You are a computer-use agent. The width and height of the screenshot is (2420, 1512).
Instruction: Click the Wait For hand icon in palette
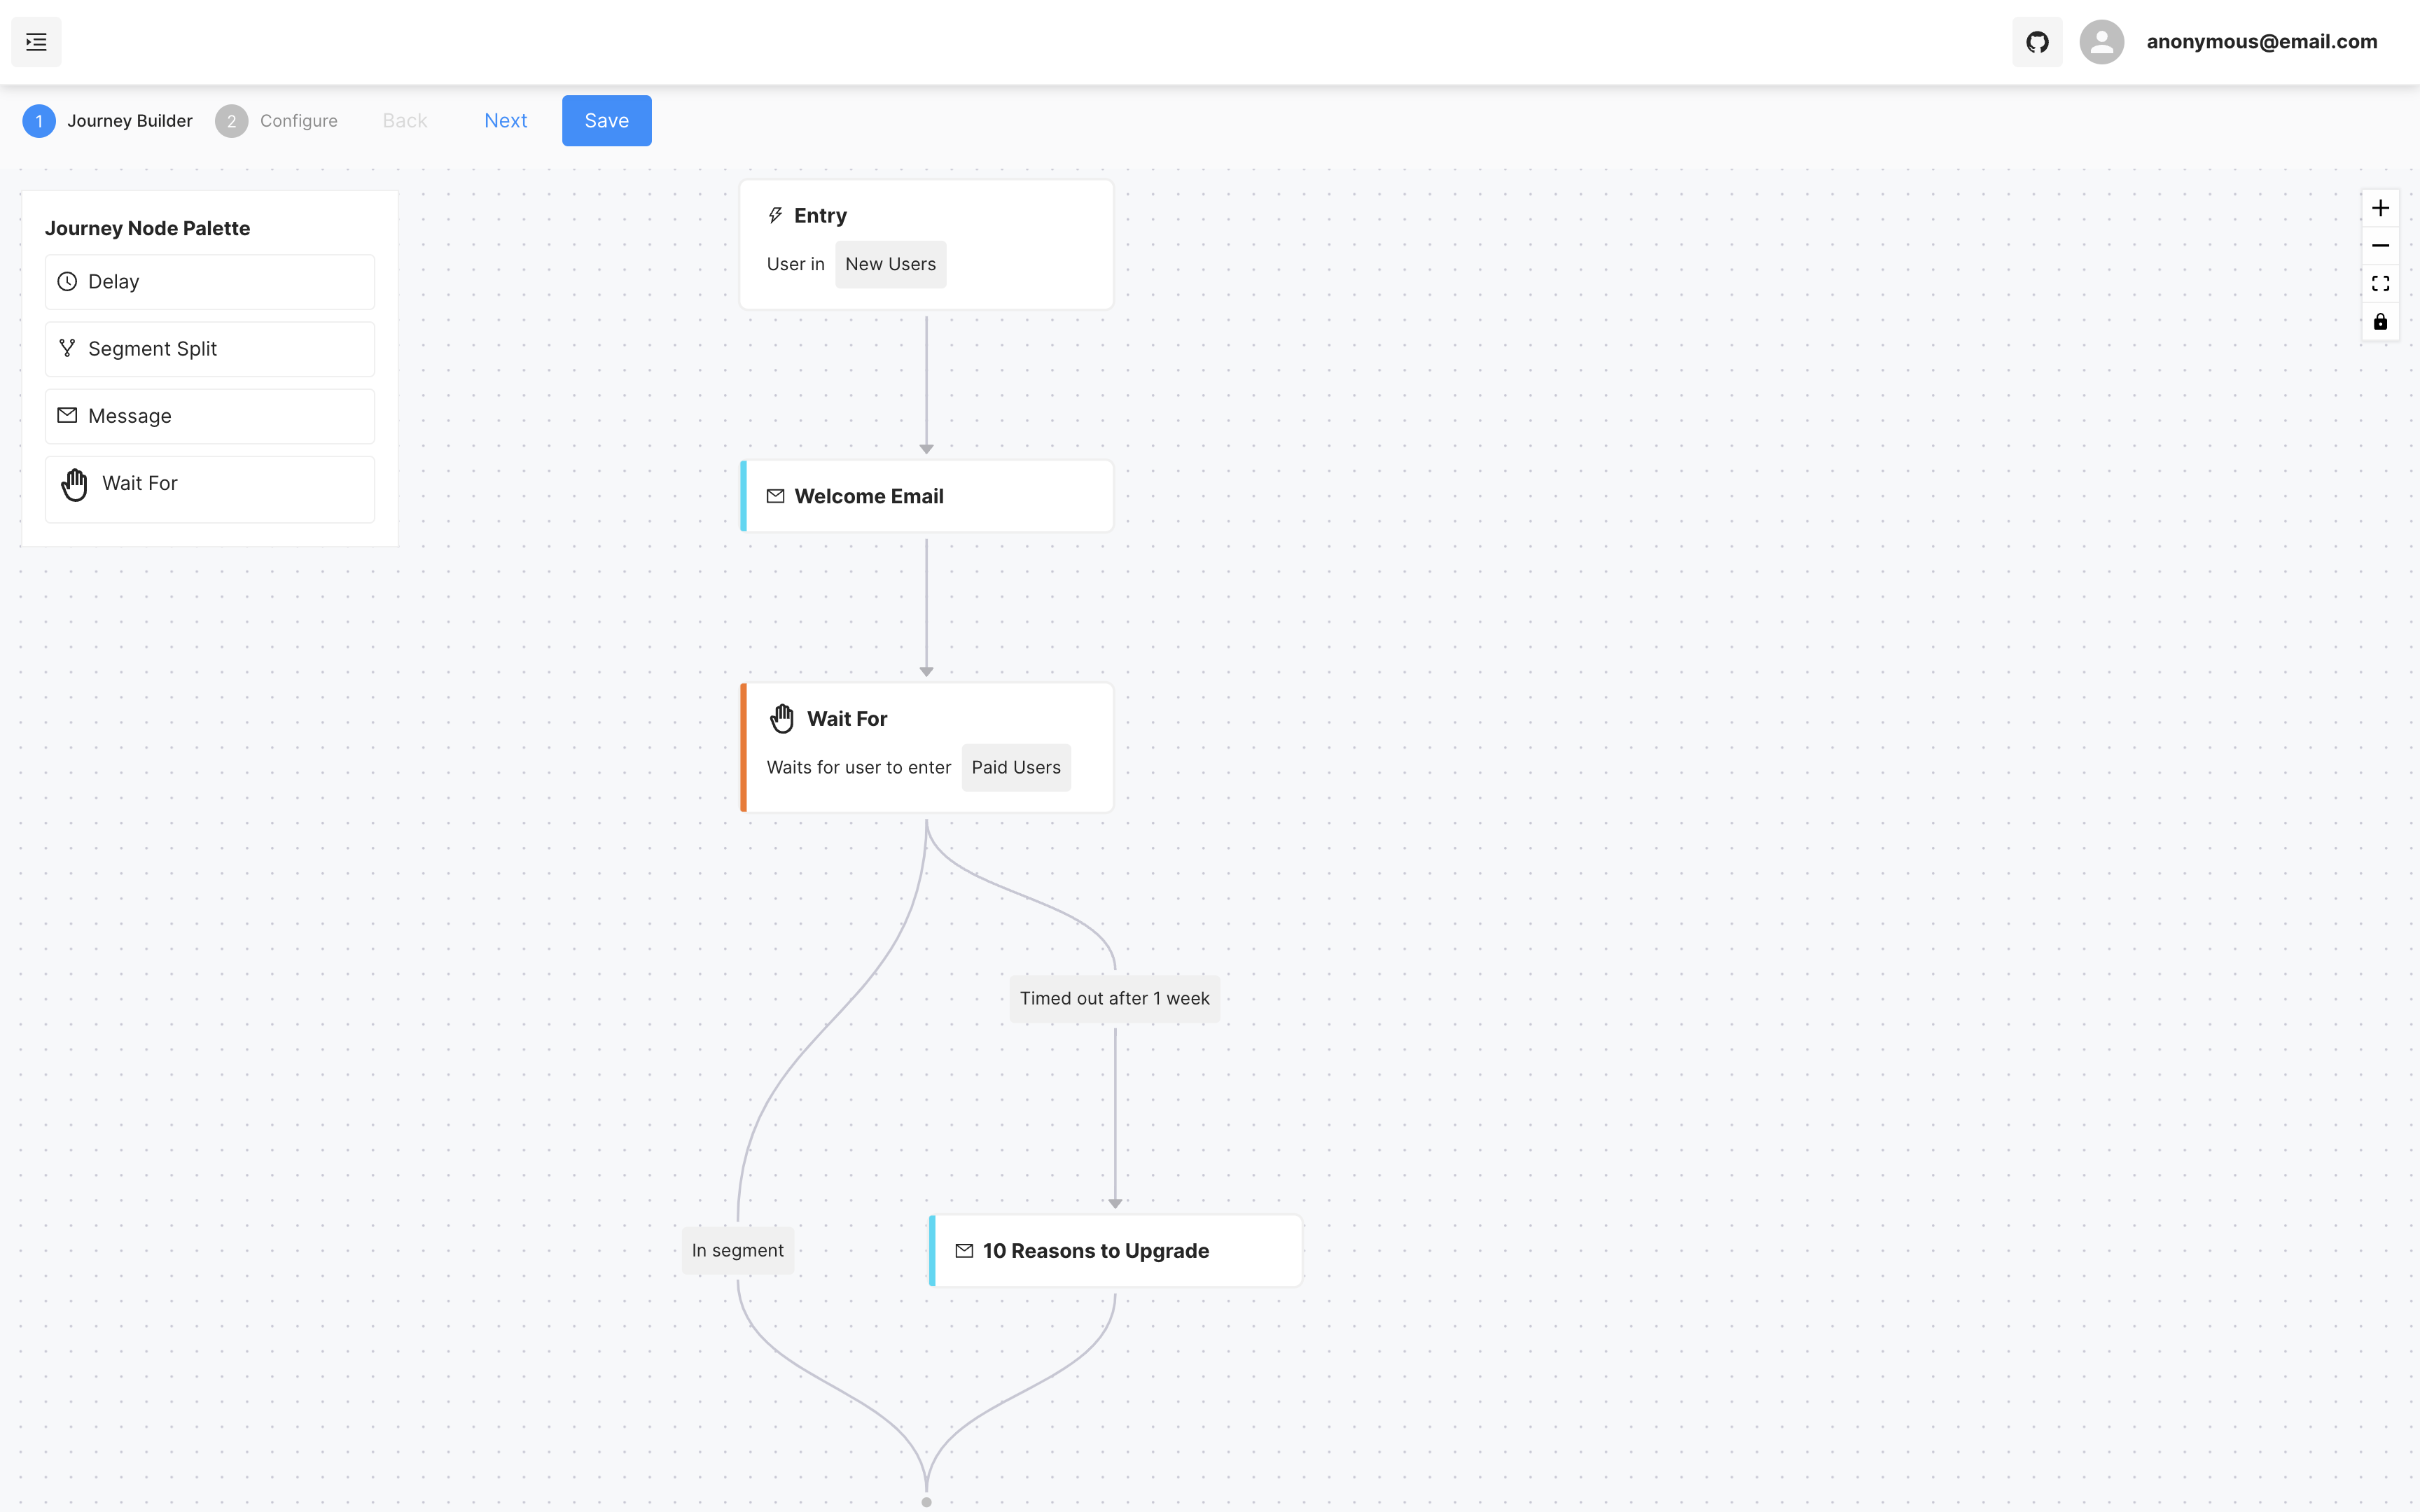tap(74, 484)
